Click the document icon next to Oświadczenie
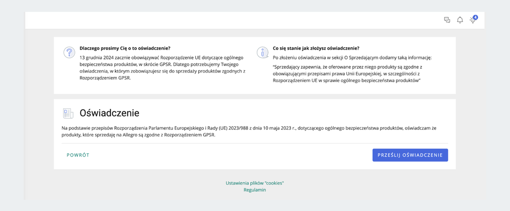 [68, 113]
